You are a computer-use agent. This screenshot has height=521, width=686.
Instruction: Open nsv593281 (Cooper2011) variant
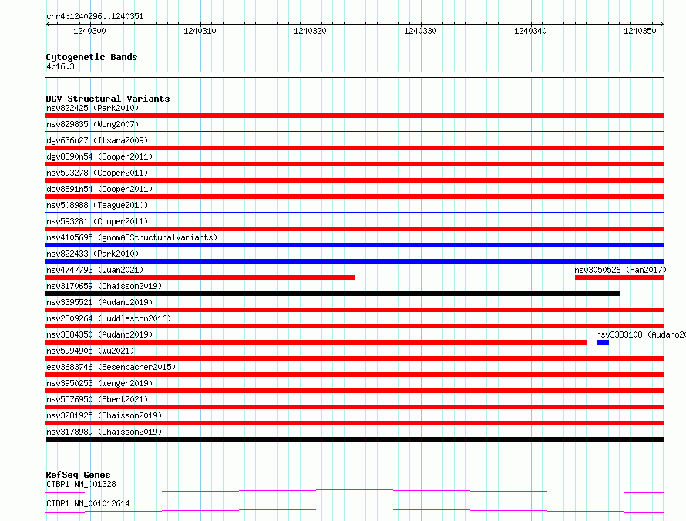(x=97, y=221)
